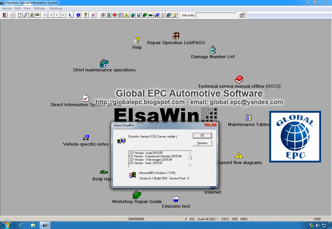
Task: Close the About ElsaWin dialog
Action: point(210,124)
